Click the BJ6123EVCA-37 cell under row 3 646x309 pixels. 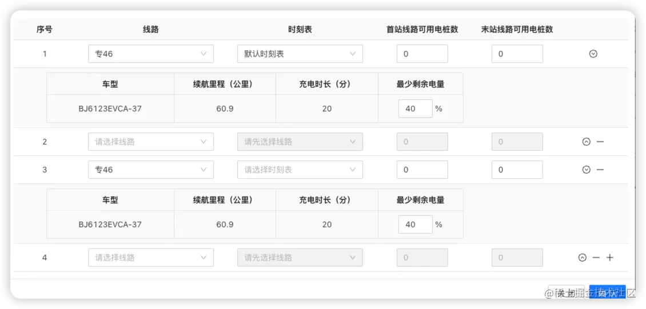click(x=110, y=224)
